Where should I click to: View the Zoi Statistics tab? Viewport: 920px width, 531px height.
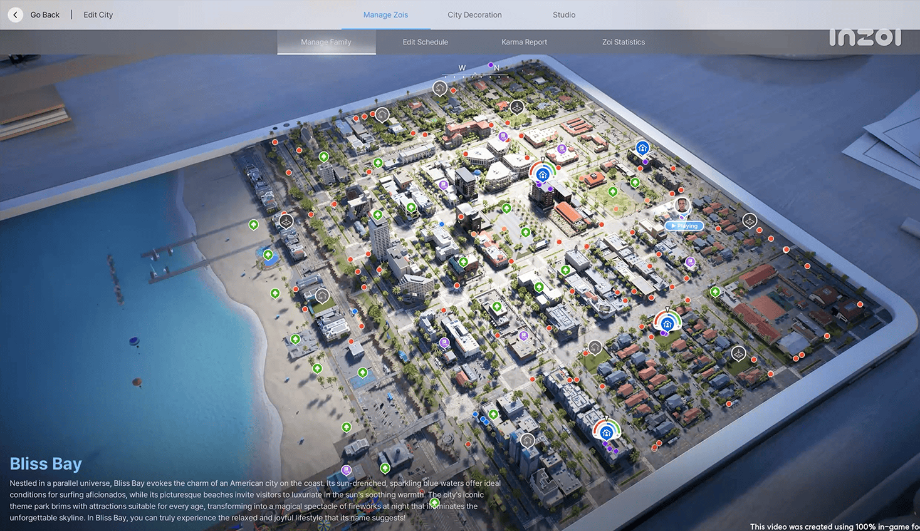tap(623, 42)
